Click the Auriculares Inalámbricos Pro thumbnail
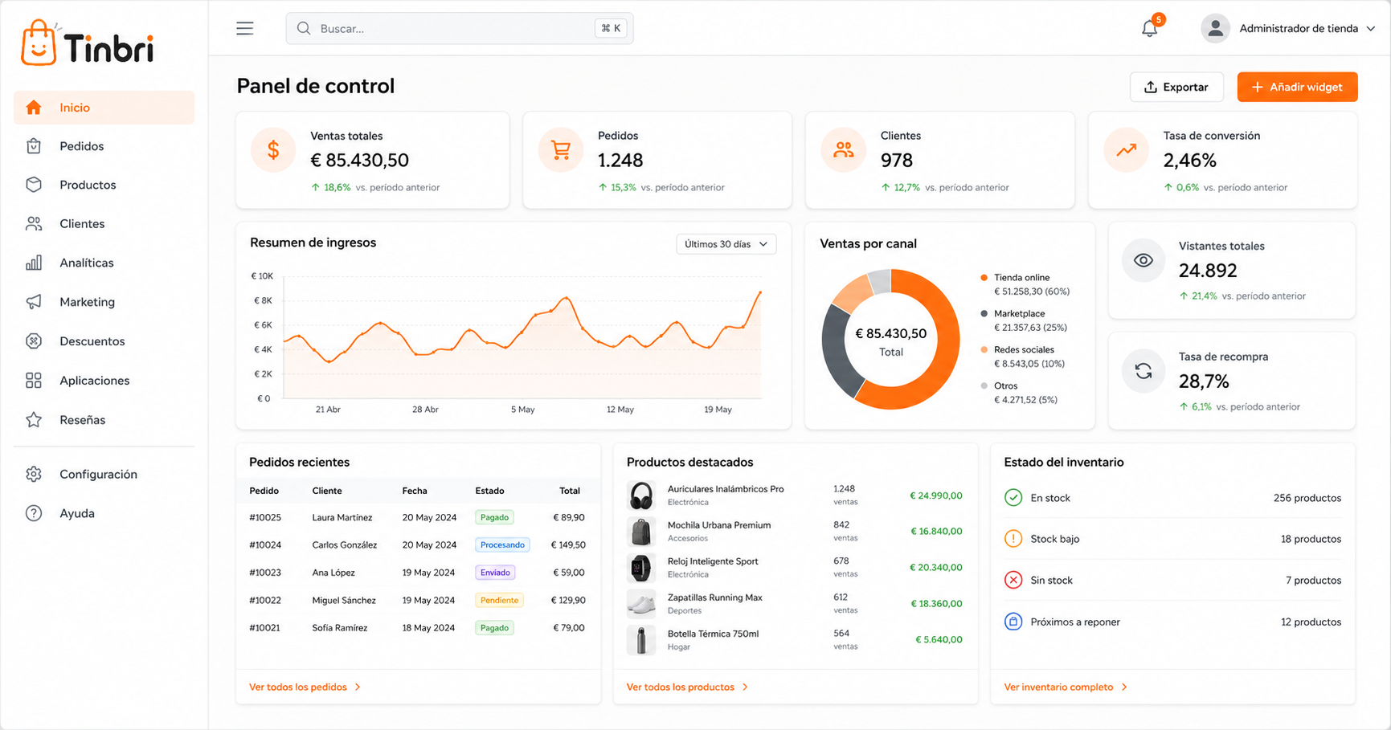 [641, 496]
